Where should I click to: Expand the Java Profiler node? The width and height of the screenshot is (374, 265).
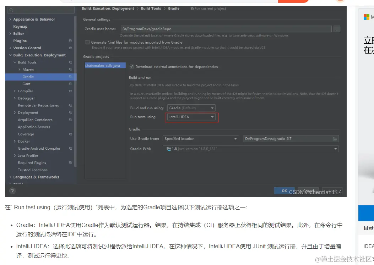click(15, 155)
